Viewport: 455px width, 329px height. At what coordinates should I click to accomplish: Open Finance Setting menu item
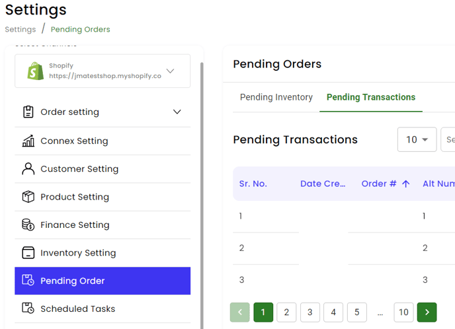click(x=103, y=225)
